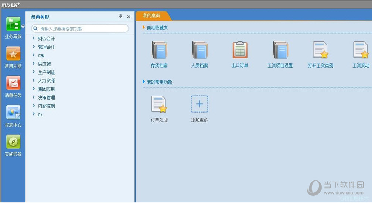Open the 出口订单 clipboard icon
The image size is (372, 203).
click(240, 50)
